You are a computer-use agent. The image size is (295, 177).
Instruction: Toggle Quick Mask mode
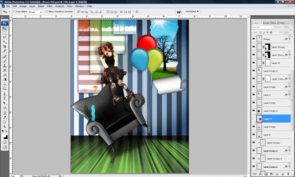[4, 142]
